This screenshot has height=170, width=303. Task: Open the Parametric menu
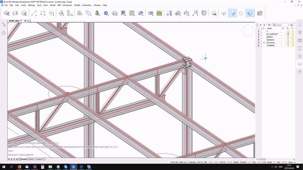[87, 5]
